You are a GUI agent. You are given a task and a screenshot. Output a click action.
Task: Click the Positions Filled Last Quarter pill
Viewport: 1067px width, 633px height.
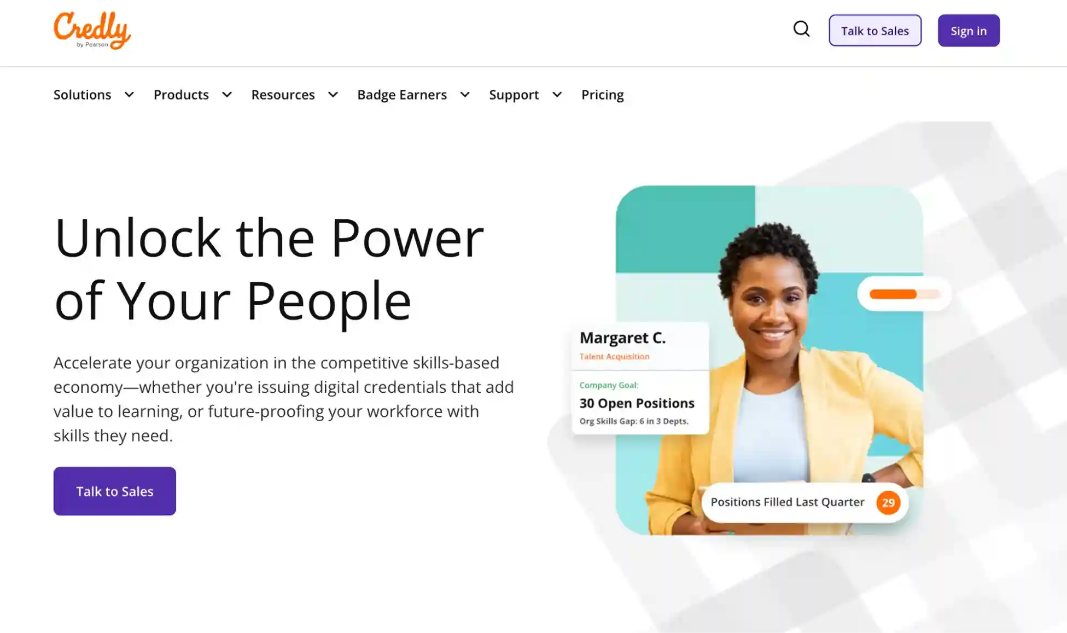[x=804, y=502]
